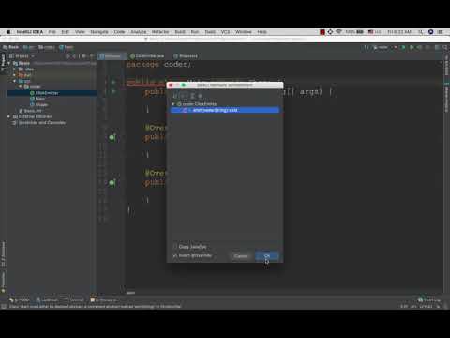The width and height of the screenshot is (450, 338).
Task: Collapse the coder.ClickEmitter node in the dialog
Action: tap(173, 103)
